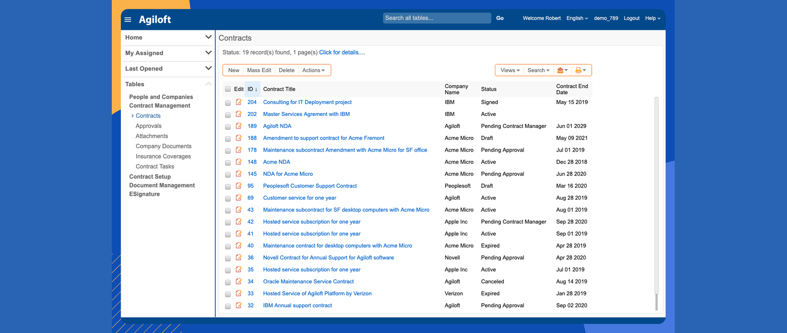Click the Delete button
The image size is (787, 333).
point(287,70)
